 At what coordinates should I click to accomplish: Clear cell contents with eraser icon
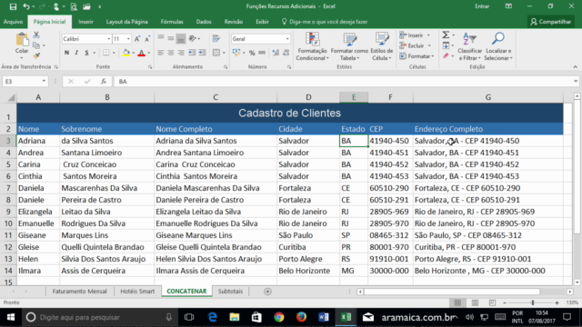coord(446,56)
